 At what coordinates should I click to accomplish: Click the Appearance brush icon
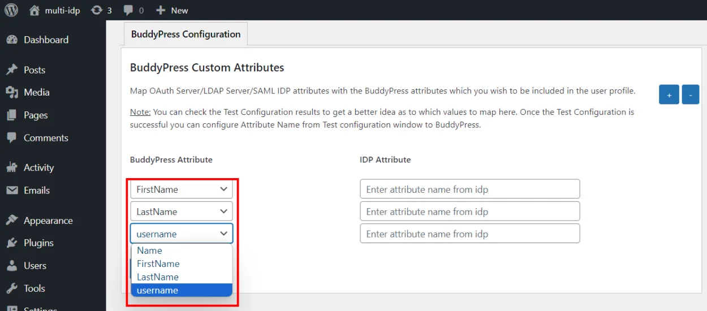coord(12,221)
